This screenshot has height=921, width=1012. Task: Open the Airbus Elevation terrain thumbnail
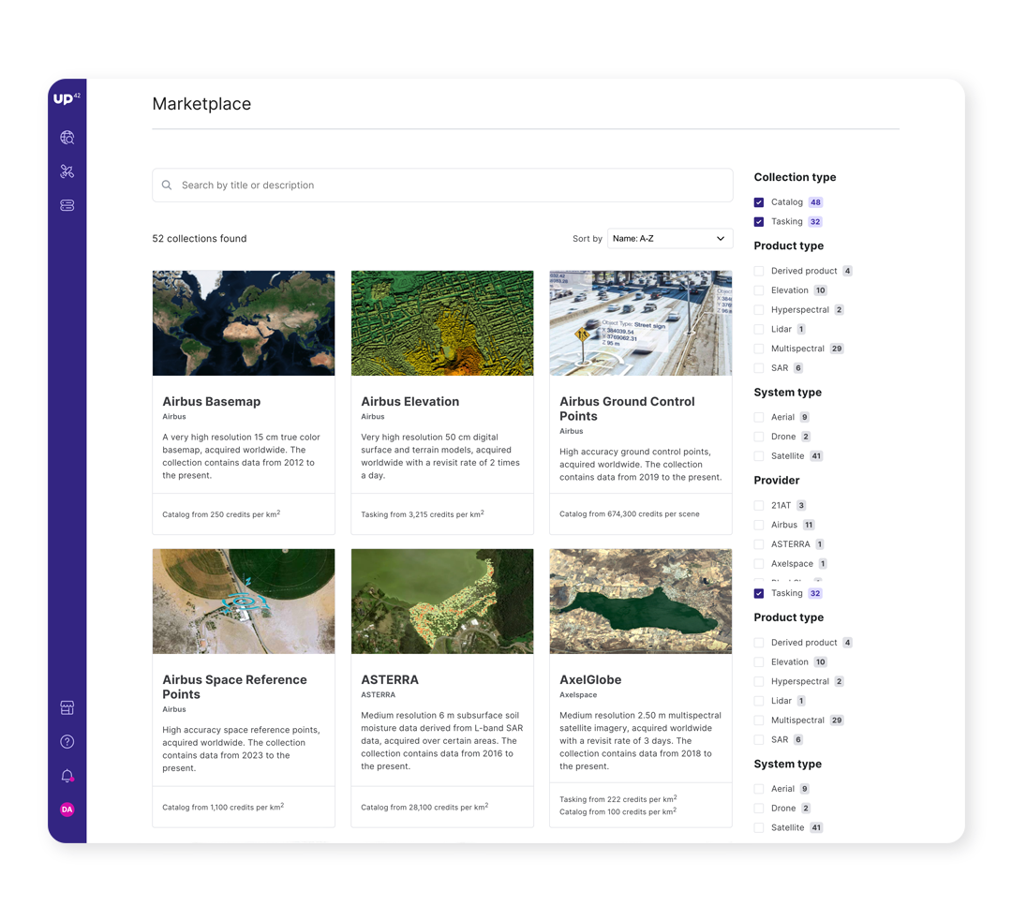(x=442, y=322)
